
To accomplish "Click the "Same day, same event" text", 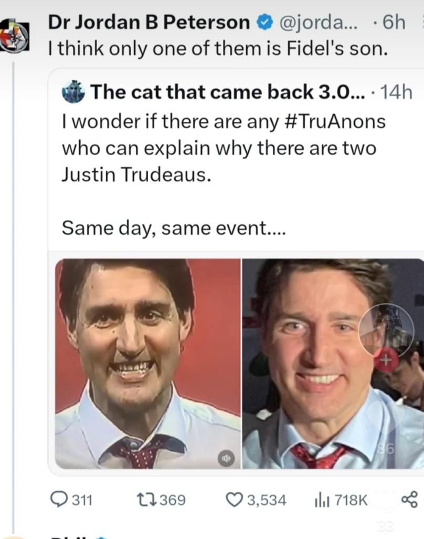I will pos(173,228).
